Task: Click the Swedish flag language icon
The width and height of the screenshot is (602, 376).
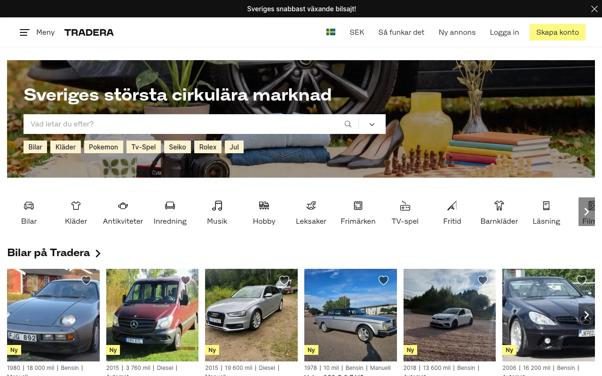Action: [331, 32]
